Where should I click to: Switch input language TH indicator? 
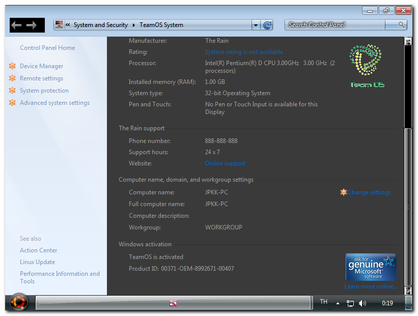pos(324,302)
